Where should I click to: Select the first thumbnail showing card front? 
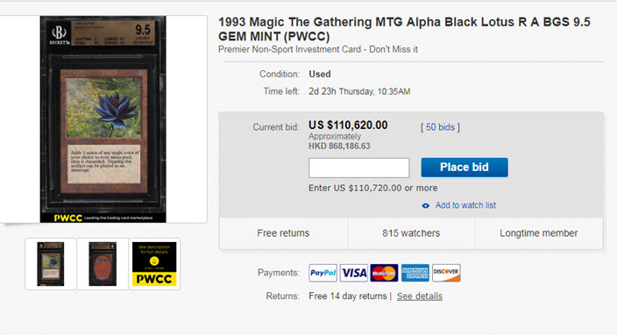[x=51, y=264]
